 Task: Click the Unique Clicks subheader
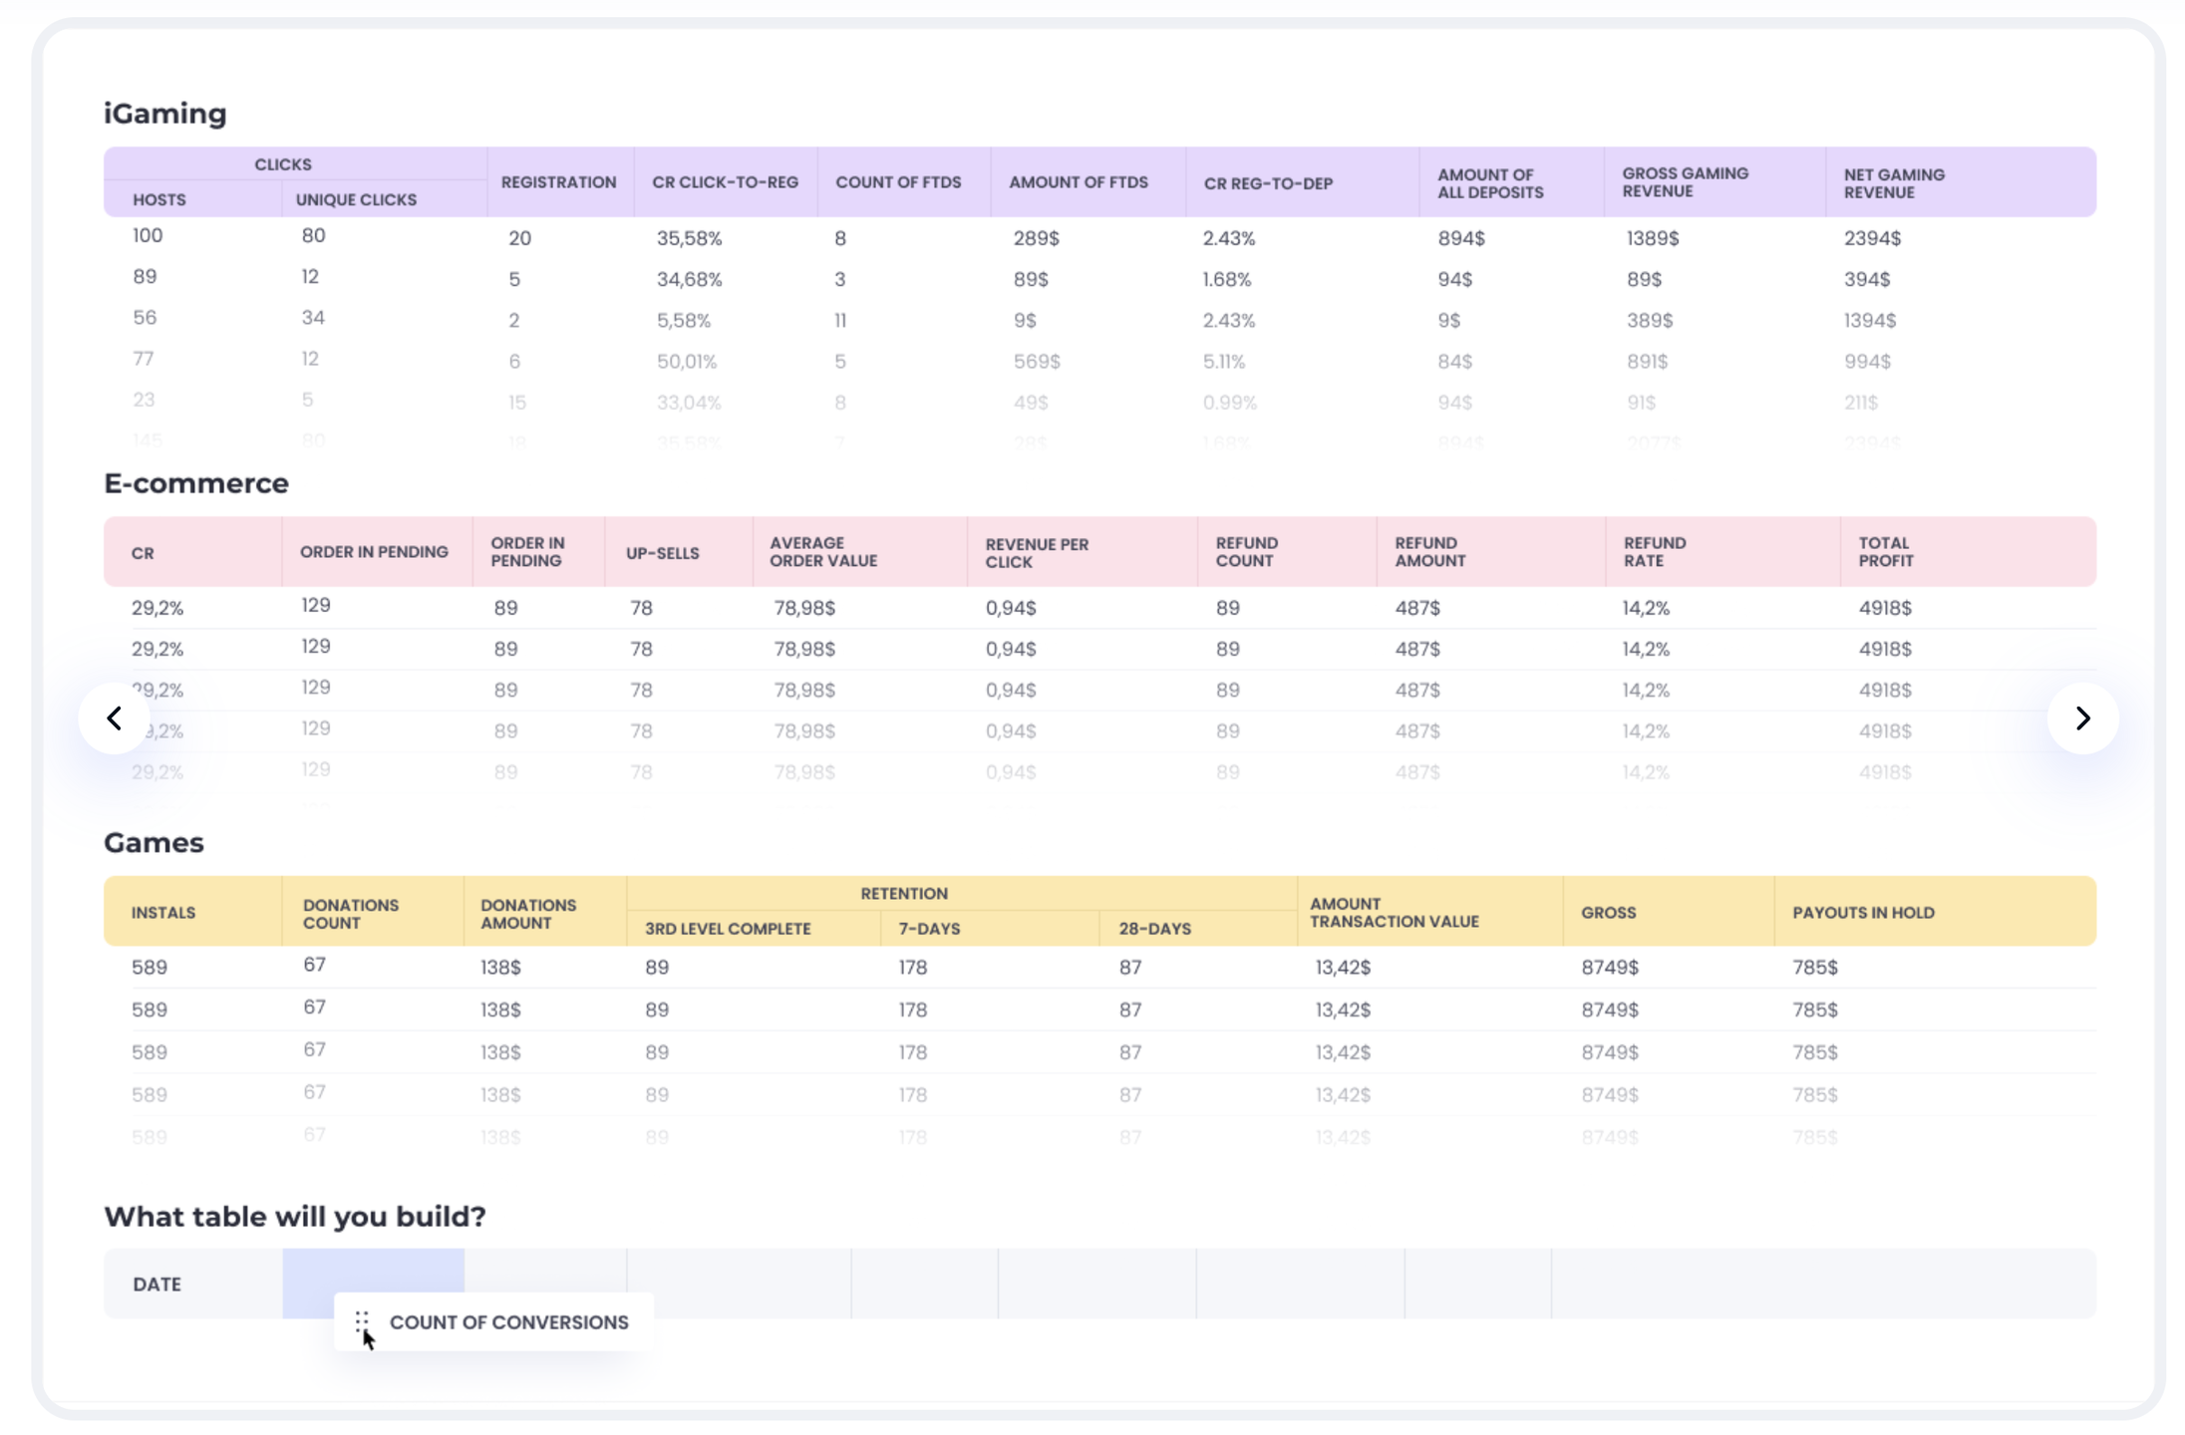(356, 199)
